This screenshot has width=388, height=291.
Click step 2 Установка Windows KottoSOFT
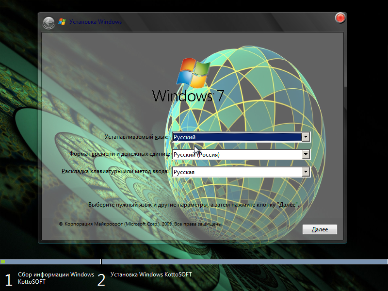[x=145, y=278]
